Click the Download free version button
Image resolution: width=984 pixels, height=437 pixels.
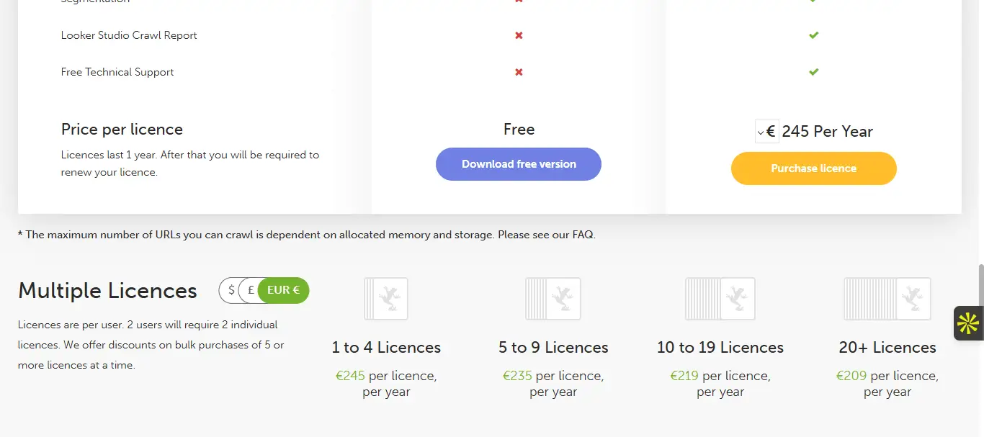point(519,164)
